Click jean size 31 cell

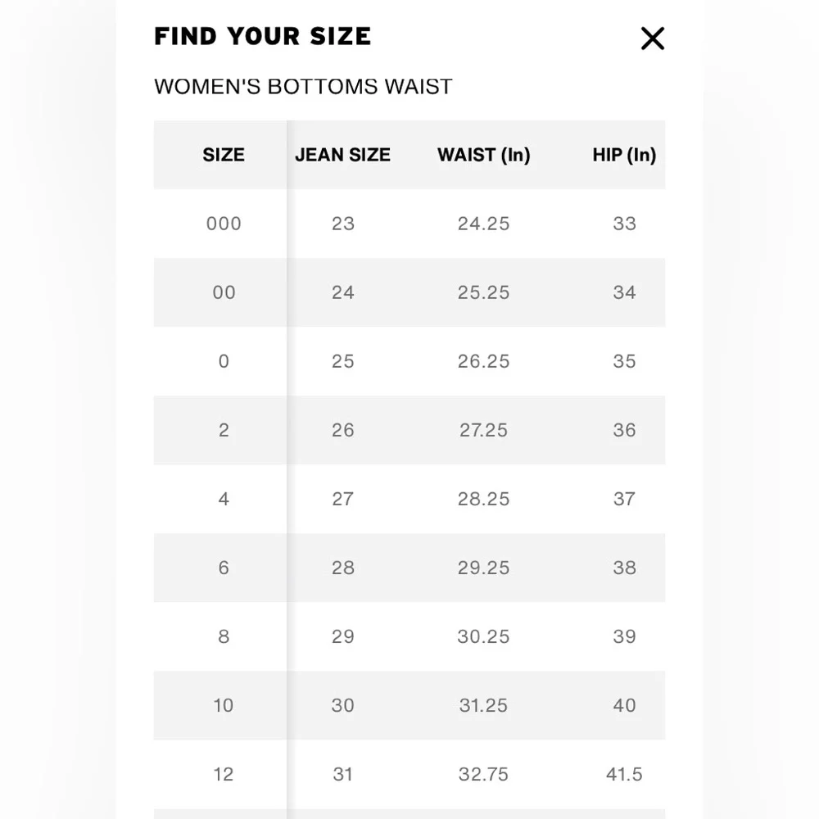[x=342, y=775]
